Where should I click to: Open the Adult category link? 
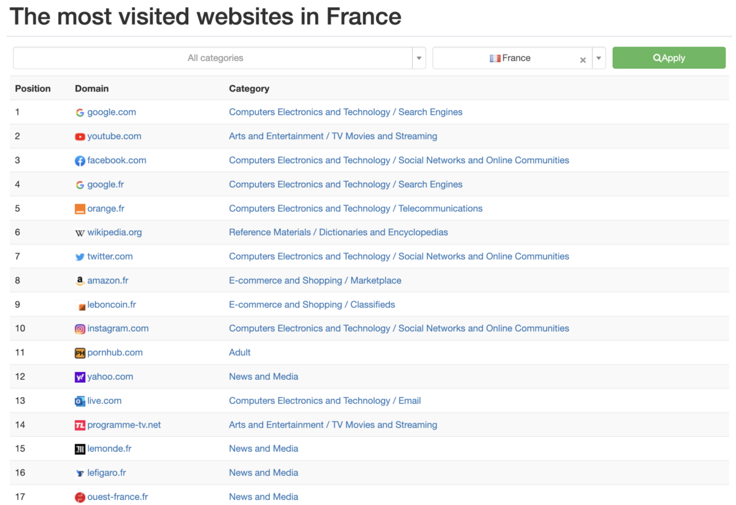click(240, 352)
